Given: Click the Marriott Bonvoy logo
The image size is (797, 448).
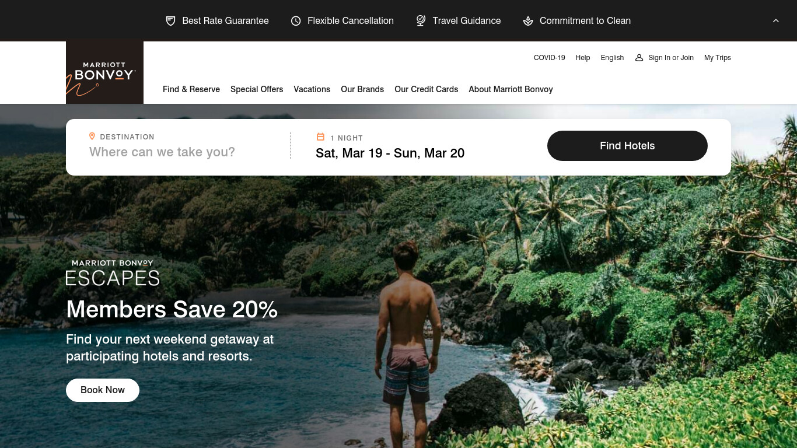Looking at the screenshot, I should (104, 72).
